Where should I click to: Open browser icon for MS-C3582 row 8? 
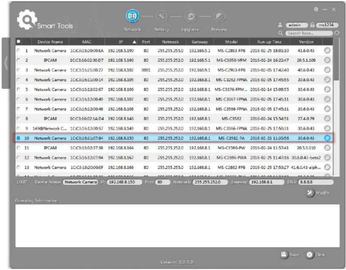click(327, 118)
